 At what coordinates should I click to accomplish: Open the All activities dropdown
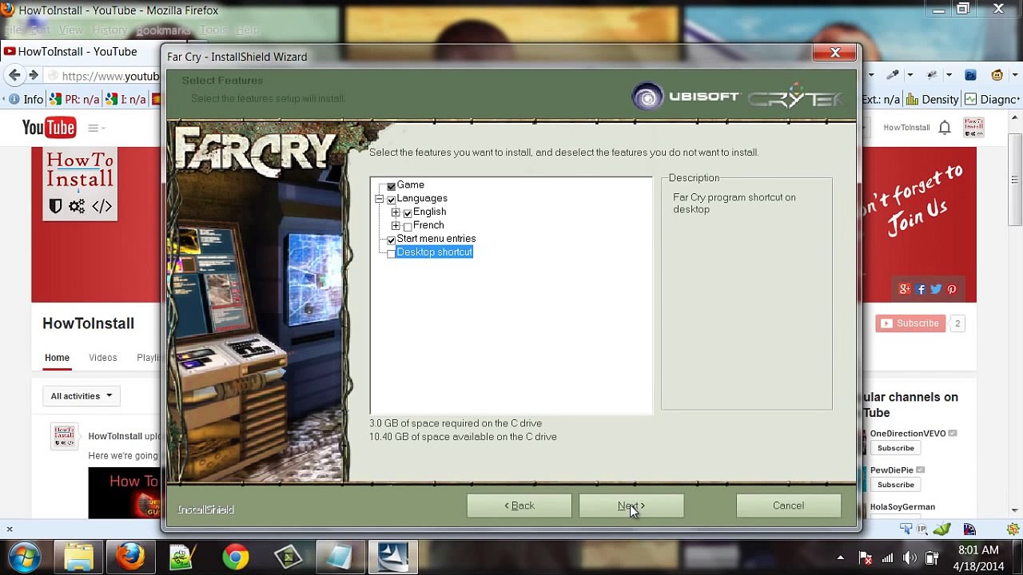[x=82, y=396]
